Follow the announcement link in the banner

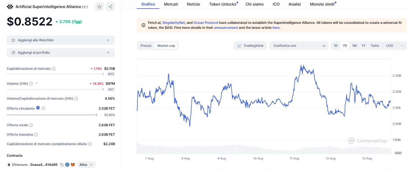pos(226,28)
